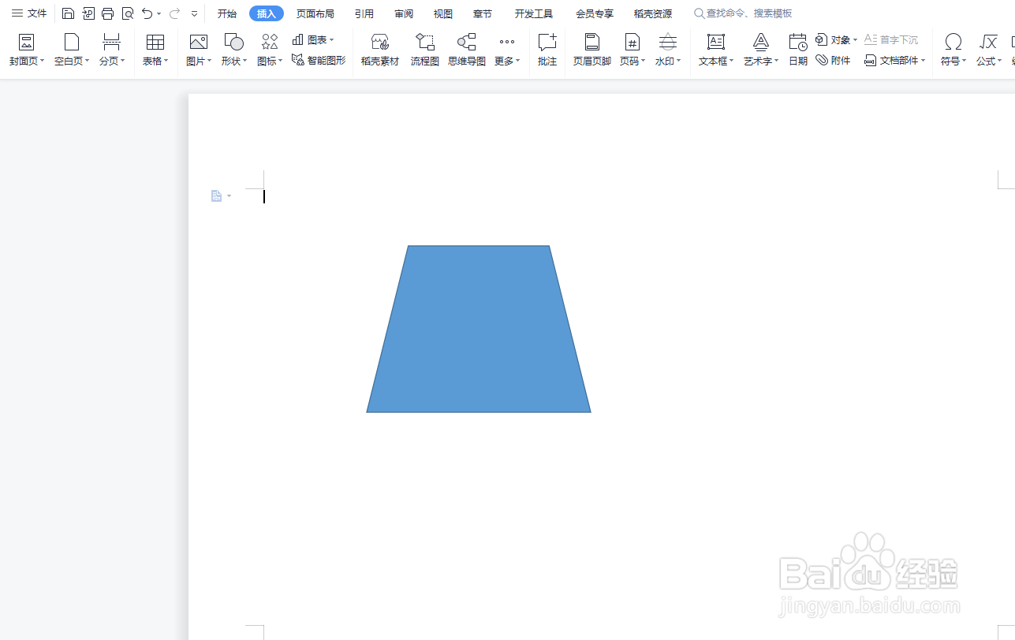Click the export-to-PDF icon next to Save
The height and width of the screenshot is (640, 1015).
[x=88, y=13]
